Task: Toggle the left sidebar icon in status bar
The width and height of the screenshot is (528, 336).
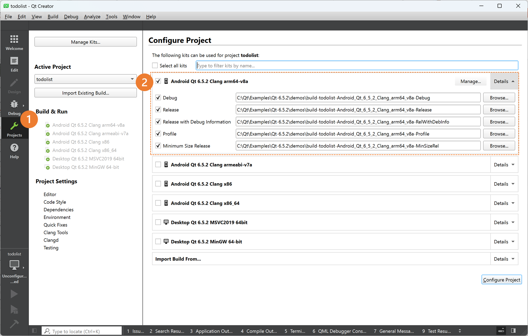Action: [x=34, y=331]
